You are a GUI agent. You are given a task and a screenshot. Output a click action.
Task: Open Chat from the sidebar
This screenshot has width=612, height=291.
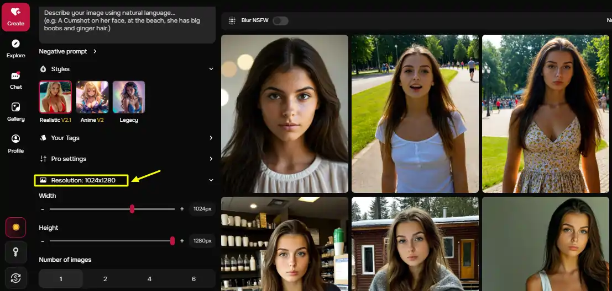pyautogui.click(x=15, y=80)
